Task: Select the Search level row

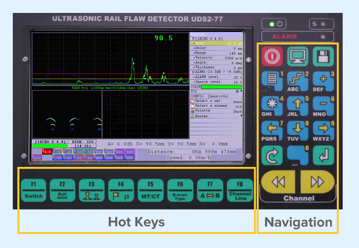Action: (x=216, y=82)
